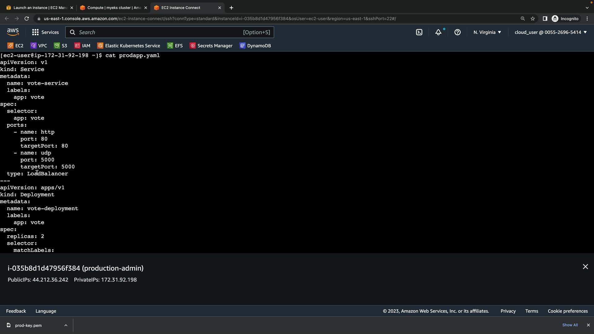This screenshot has height=334, width=594.
Task: Click the AWS logo home icon
Action: click(13, 32)
